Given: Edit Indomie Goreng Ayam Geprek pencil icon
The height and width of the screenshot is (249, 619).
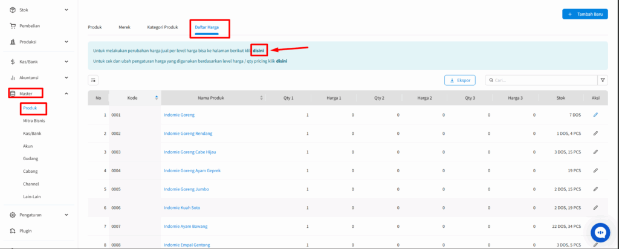Looking at the screenshot, I should click(x=595, y=170).
